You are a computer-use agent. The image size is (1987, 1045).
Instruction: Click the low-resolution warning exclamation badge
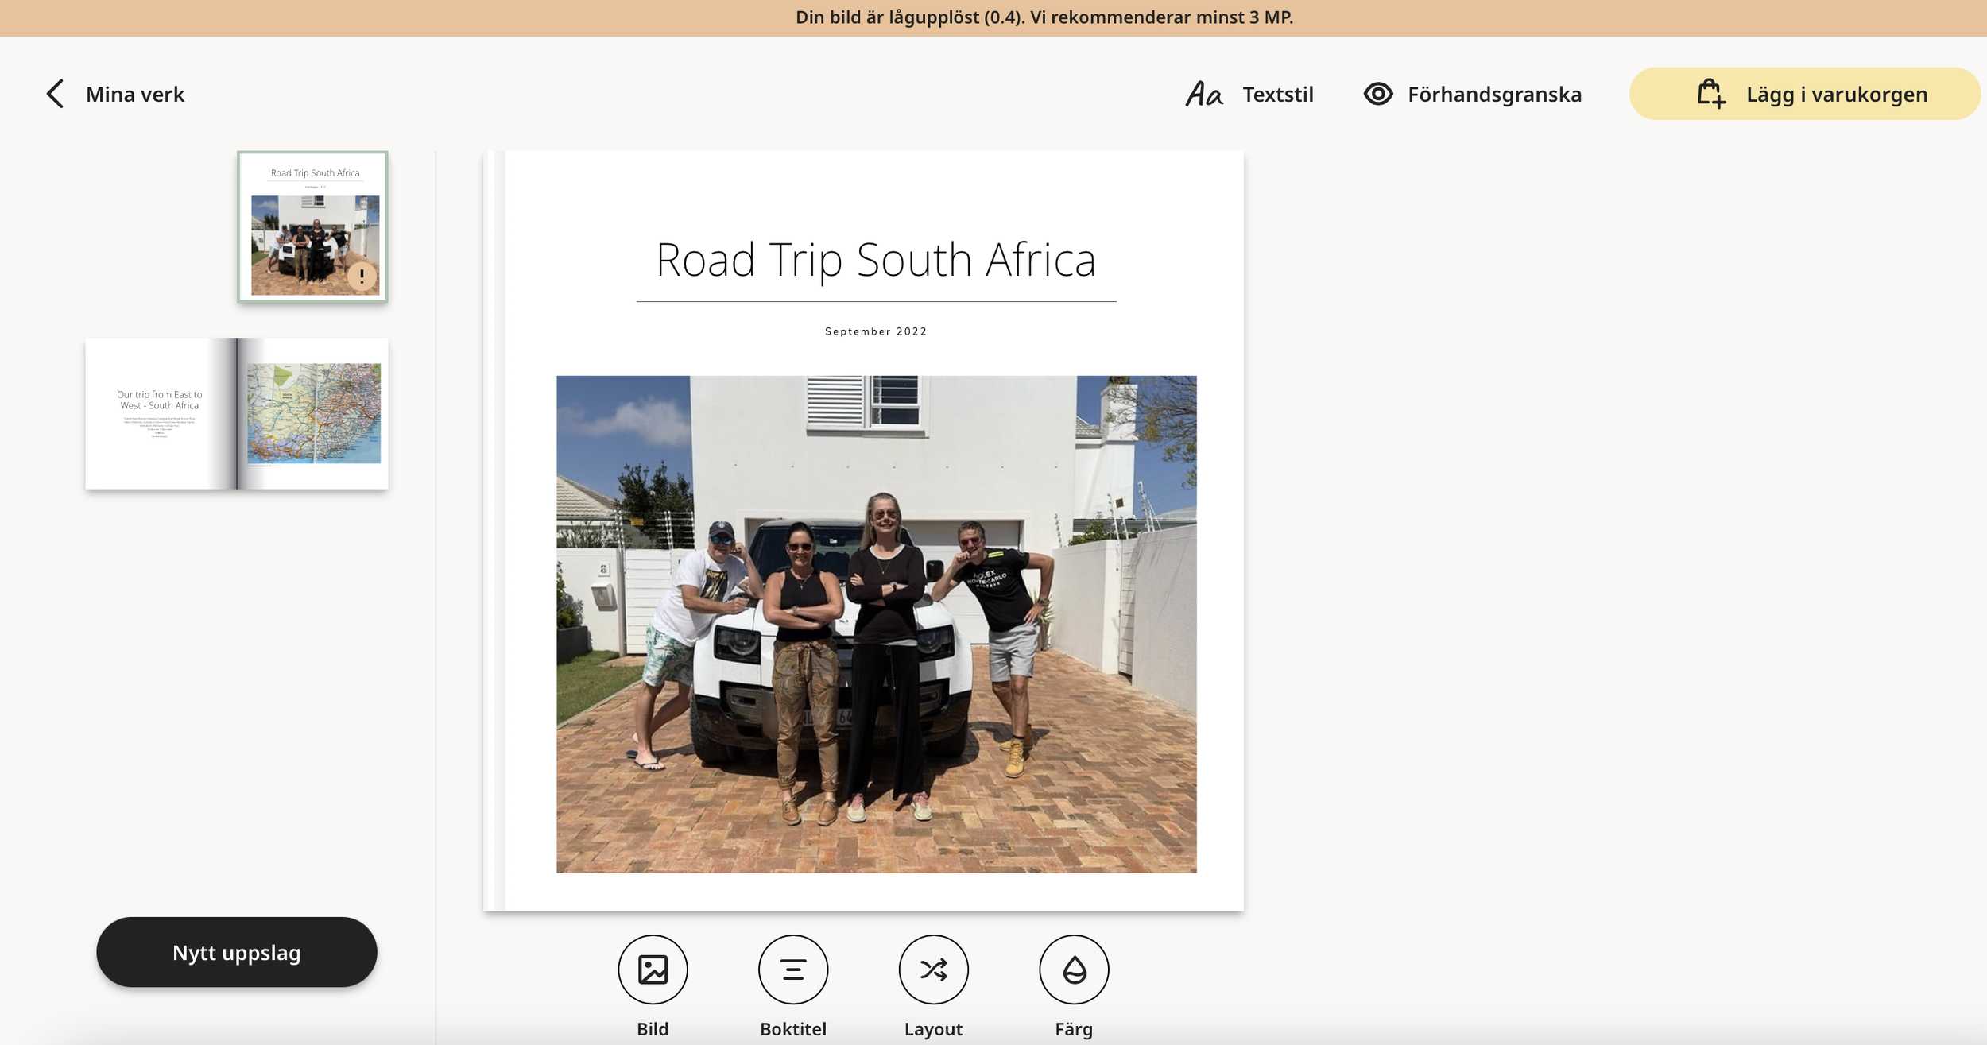pyautogui.click(x=362, y=276)
